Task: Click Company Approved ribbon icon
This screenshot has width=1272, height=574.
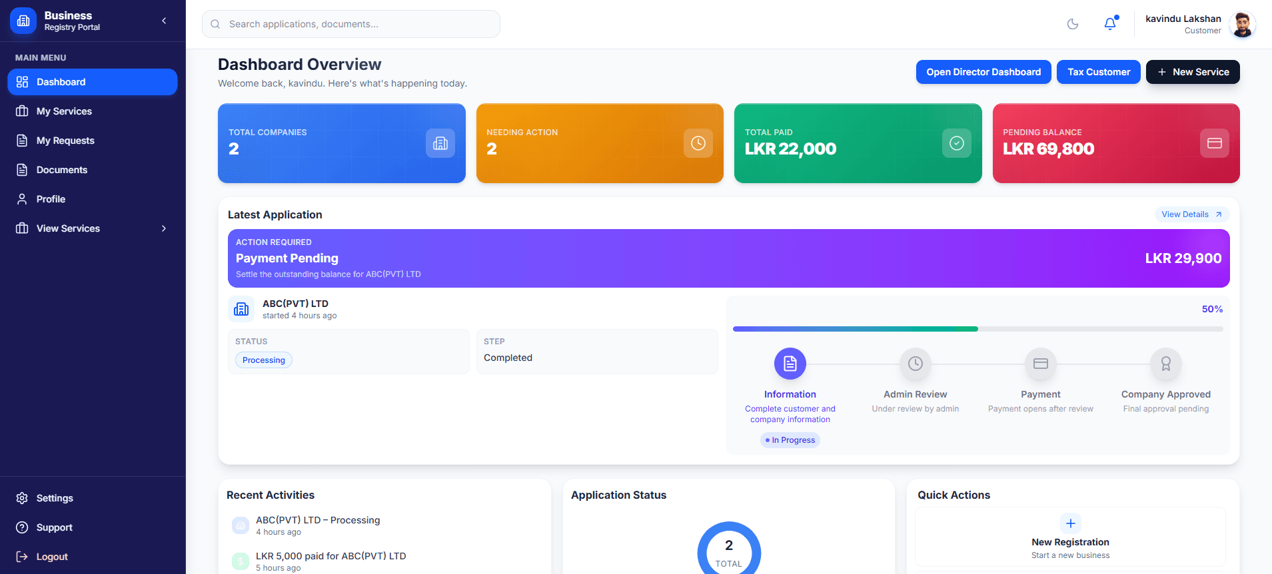Action: [1166, 364]
